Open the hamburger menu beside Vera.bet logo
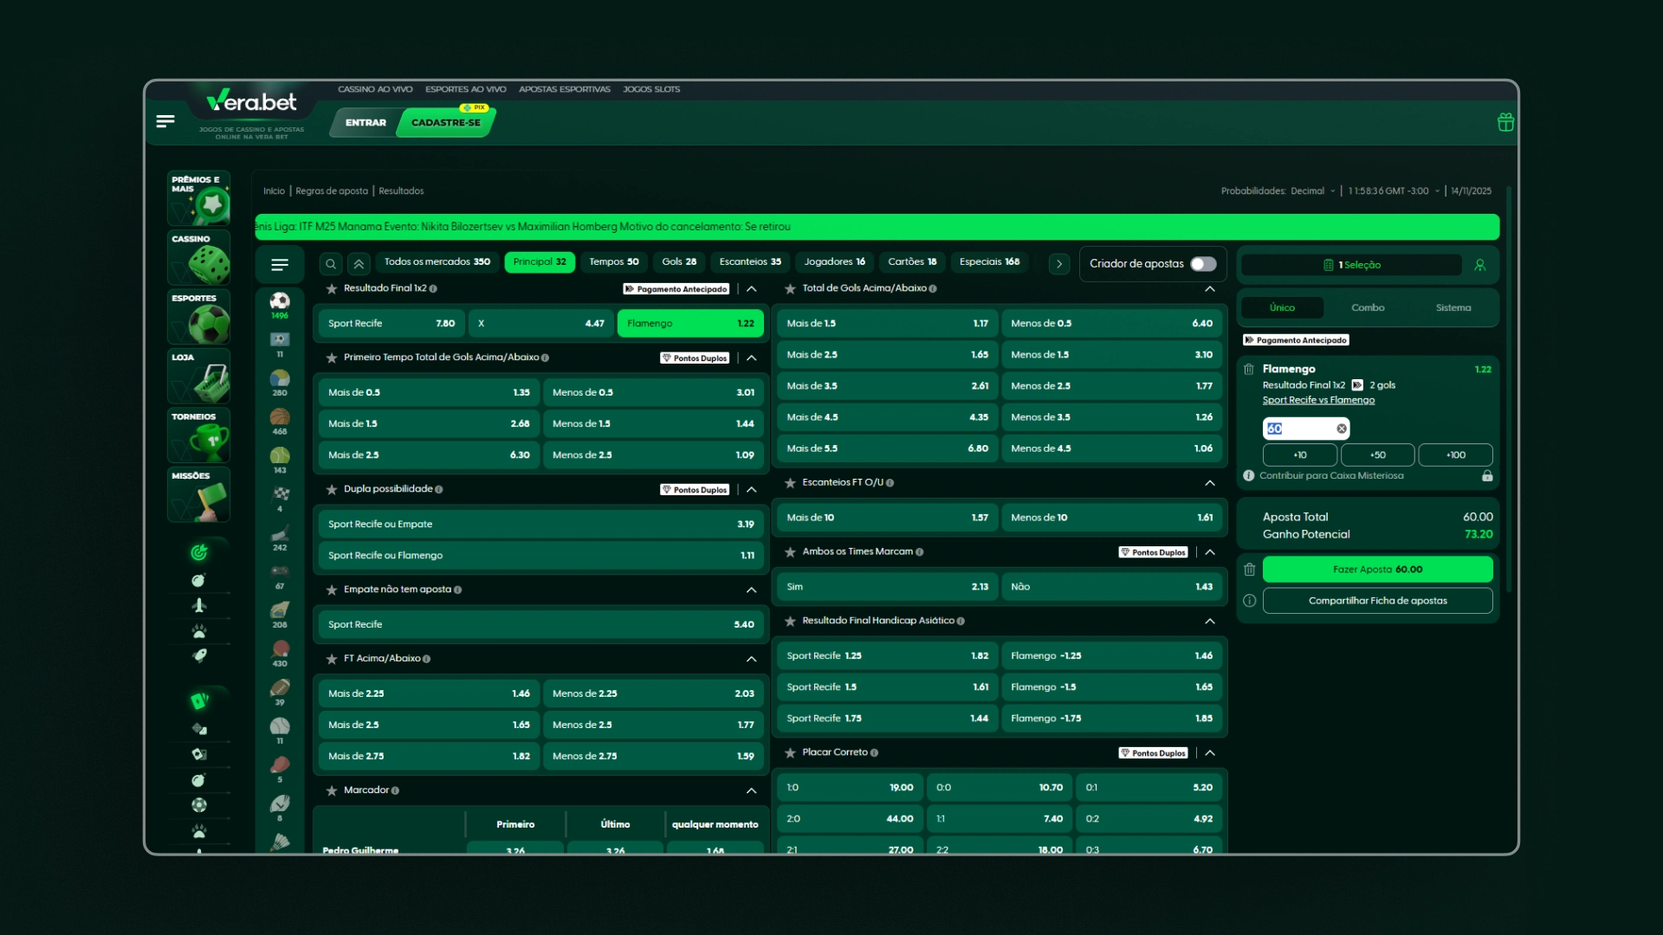 (165, 121)
